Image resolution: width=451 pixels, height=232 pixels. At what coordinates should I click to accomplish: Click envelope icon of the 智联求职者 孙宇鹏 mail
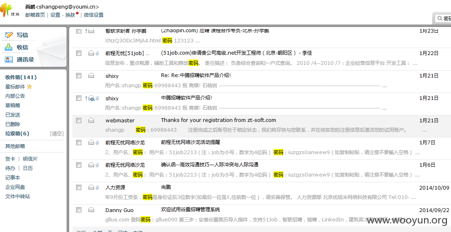pos(91,31)
